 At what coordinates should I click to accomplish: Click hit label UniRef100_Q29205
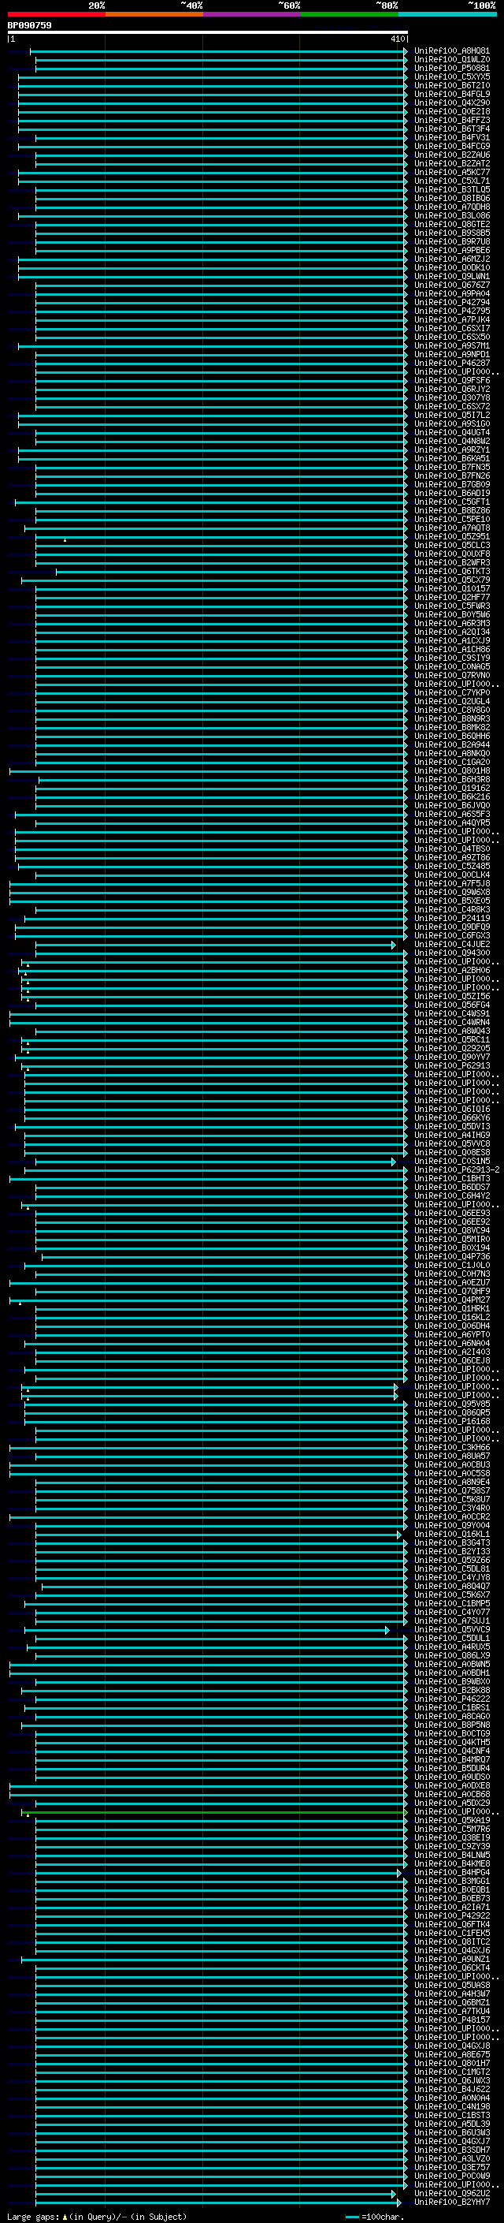pos(451,1049)
